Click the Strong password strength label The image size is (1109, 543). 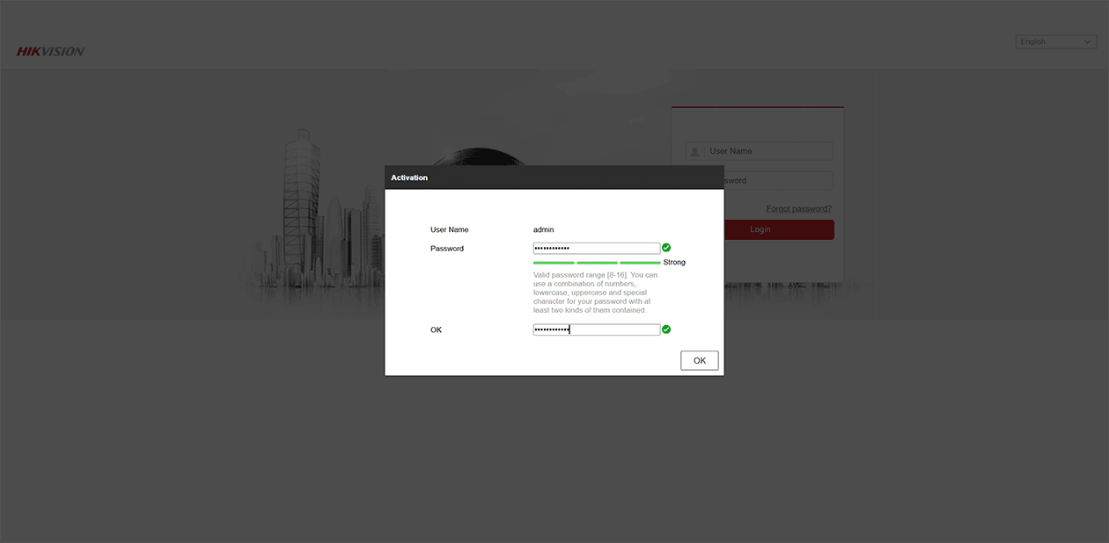[x=674, y=263]
